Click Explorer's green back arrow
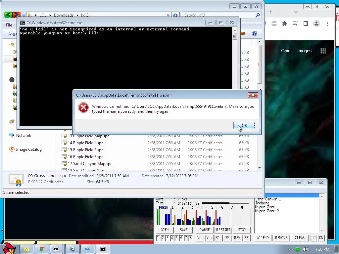This screenshot has height=254, width=339. (x=8, y=15)
